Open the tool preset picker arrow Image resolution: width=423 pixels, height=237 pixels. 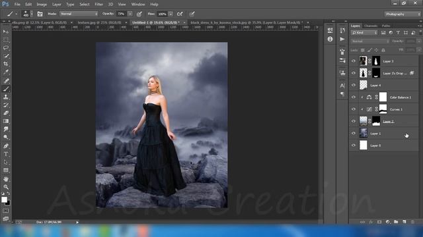[x=16, y=14]
